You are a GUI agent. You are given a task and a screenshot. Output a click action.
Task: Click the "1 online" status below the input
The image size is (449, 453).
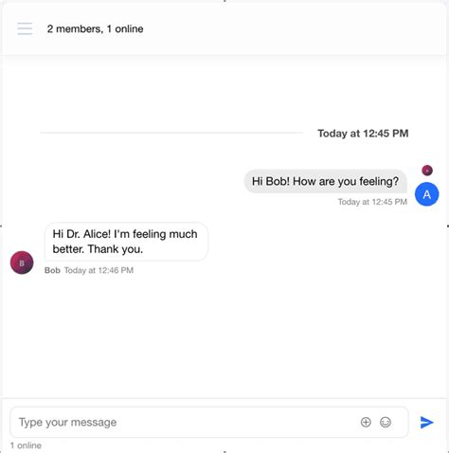26,445
